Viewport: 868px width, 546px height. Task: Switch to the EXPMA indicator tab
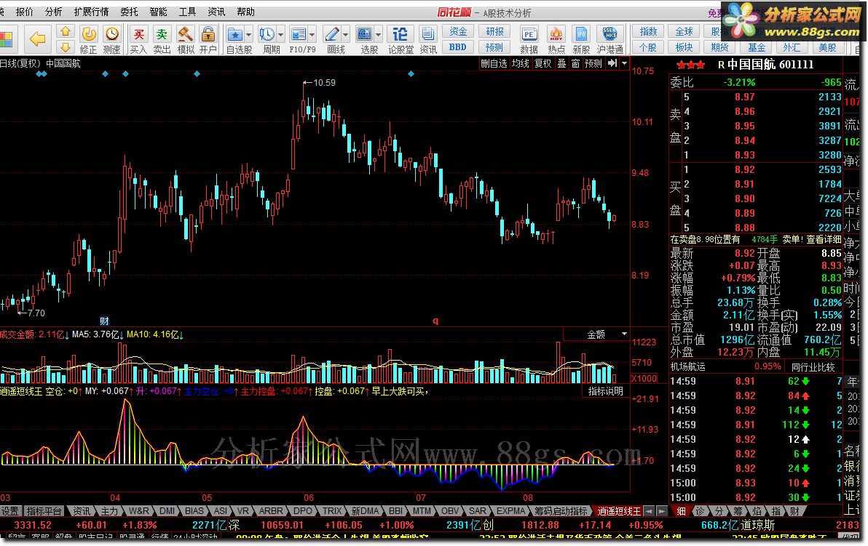(510, 511)
